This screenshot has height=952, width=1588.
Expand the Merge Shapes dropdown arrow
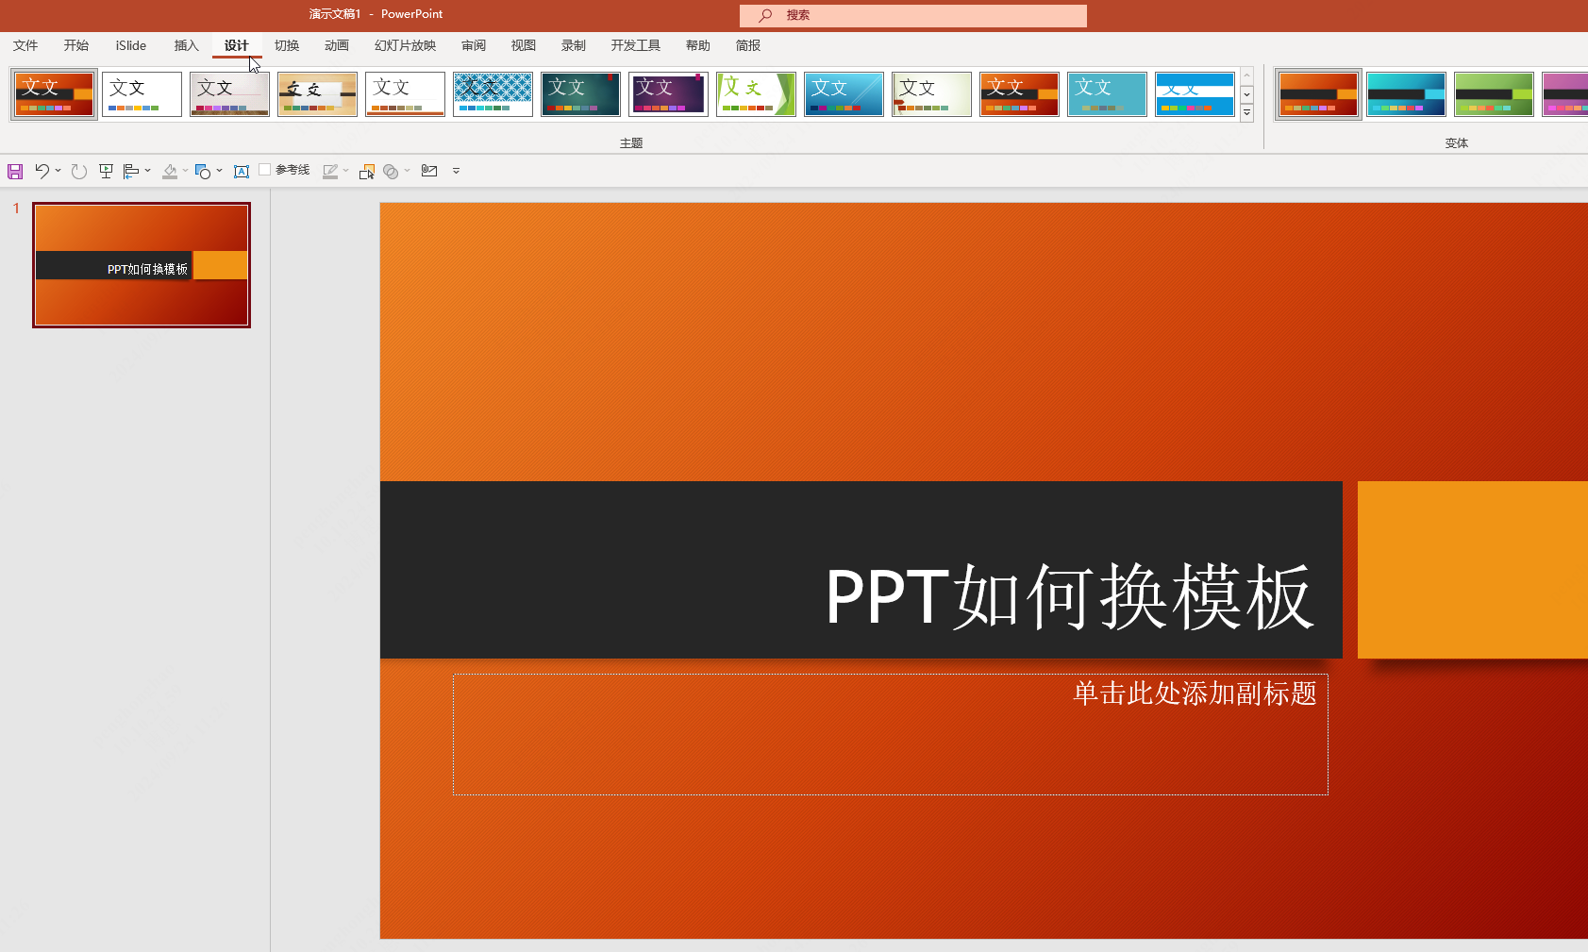tap(408, 171)
